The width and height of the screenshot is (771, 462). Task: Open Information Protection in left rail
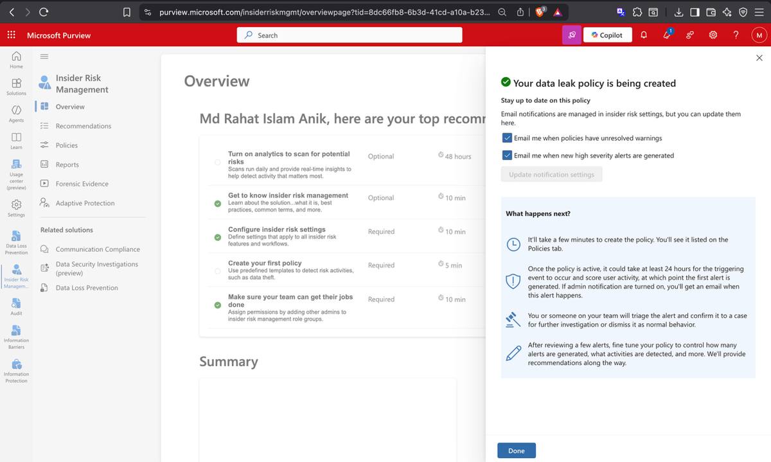coord(16,371)
